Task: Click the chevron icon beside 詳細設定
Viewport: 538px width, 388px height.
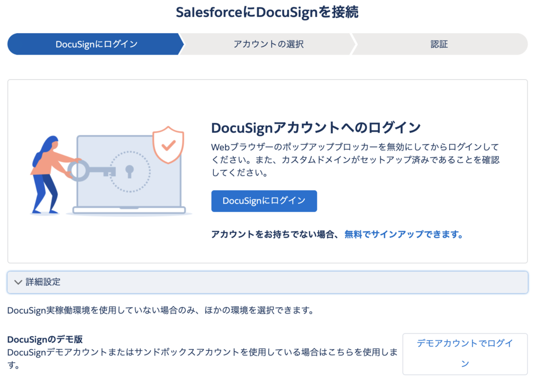Action: click(x=18, y=282)
